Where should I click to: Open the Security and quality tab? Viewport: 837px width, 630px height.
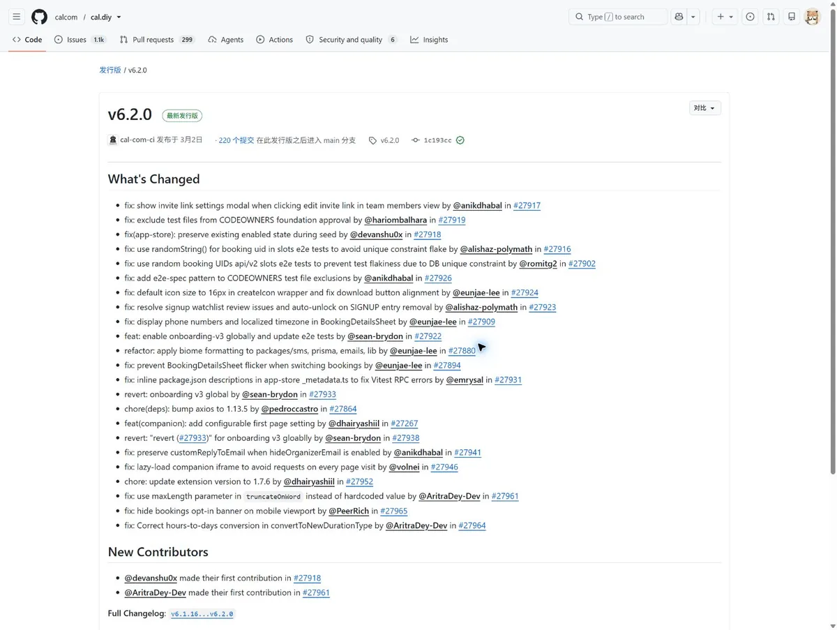pyautogui.click(x=352, y=40)
